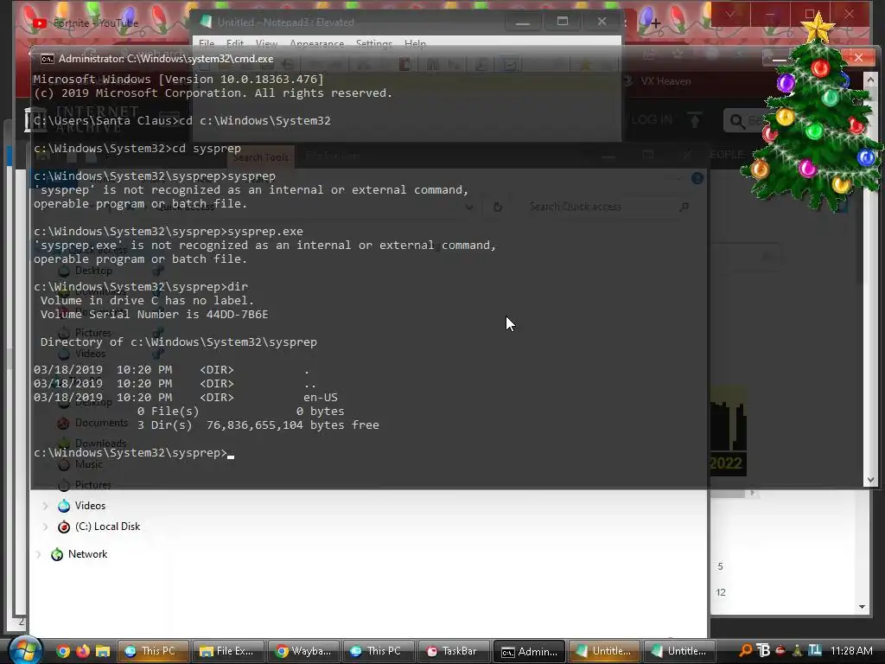Open Notepad3 Help menu
This screenshot has height=664, width=885.
pyautogui.click(x=415, y=43)
